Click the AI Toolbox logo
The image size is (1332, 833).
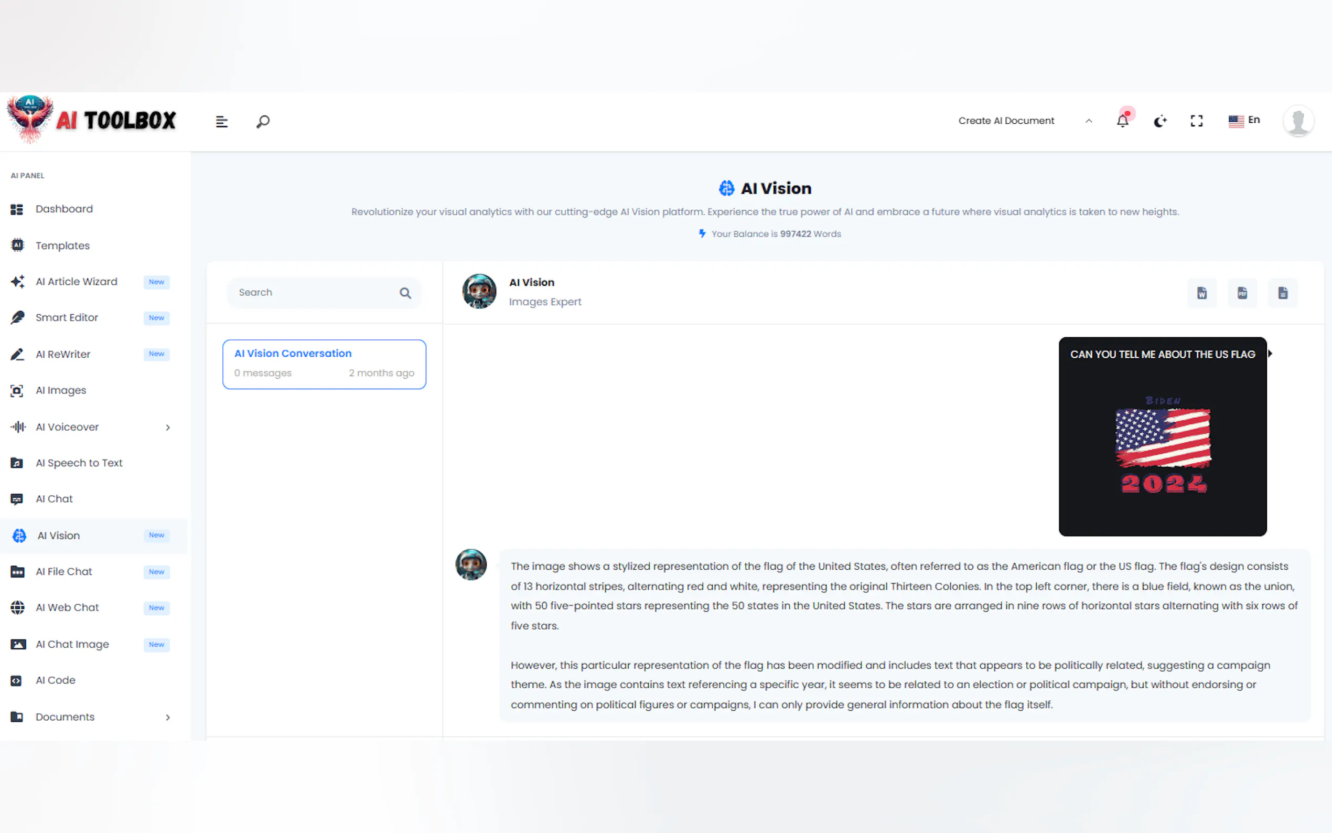(92, 120)
